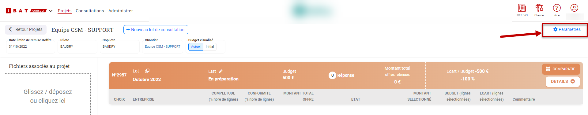This screenshot has height=115, width=588.
Task: Click Retour Projets back button
Action: click(x=26, y=29)
